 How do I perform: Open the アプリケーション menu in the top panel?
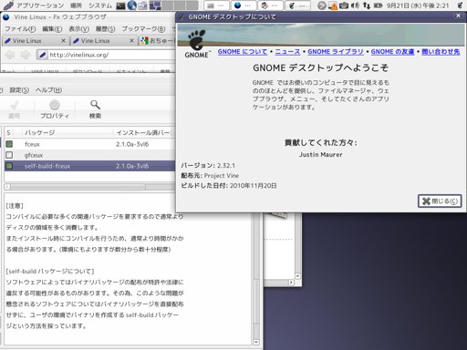coord(39,5)
